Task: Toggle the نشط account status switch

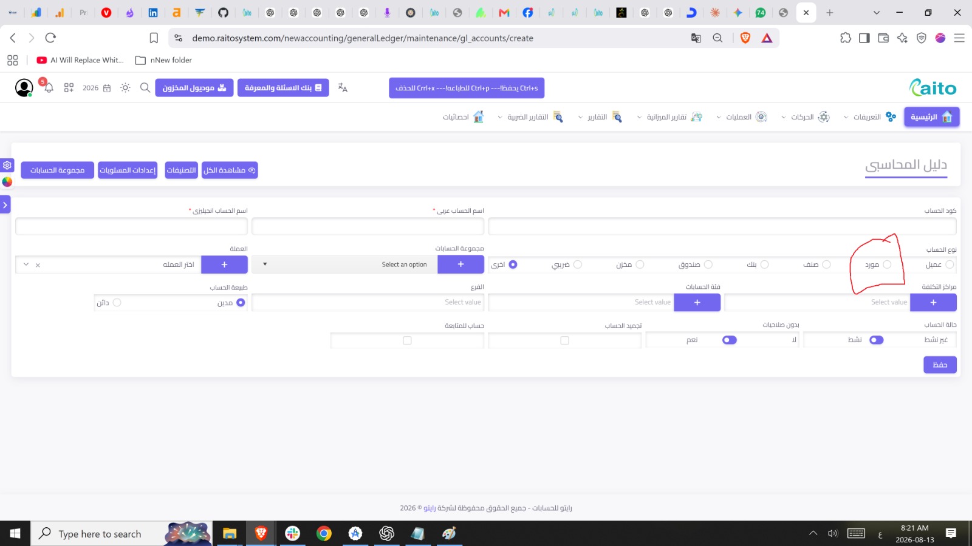Action: click(876, 340)
